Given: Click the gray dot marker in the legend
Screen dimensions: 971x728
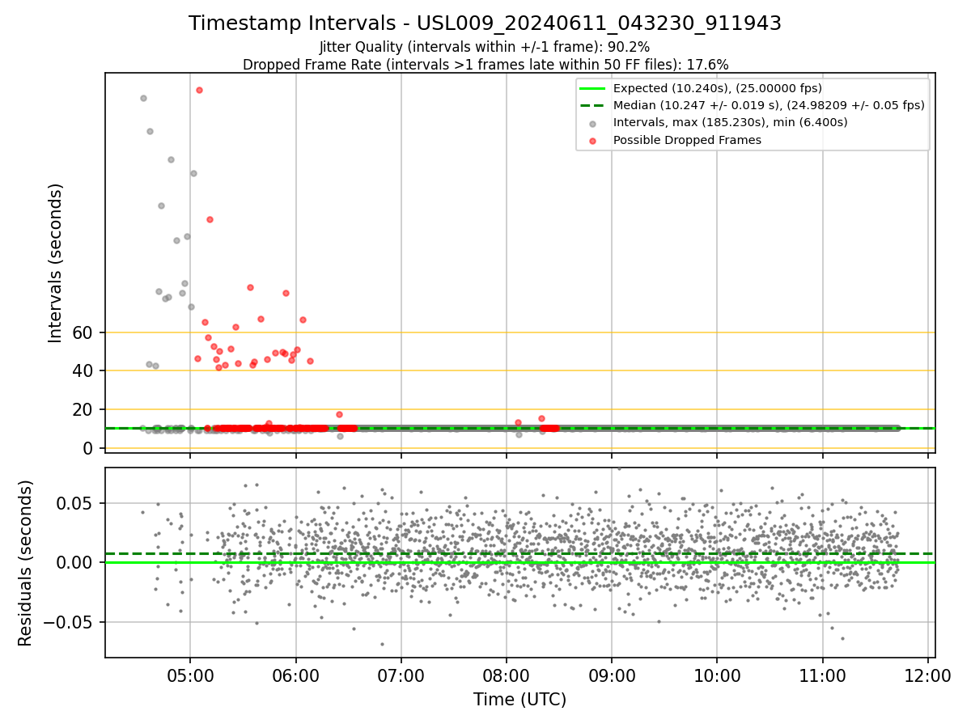Looking at the screenshot, I should point(593,124).
